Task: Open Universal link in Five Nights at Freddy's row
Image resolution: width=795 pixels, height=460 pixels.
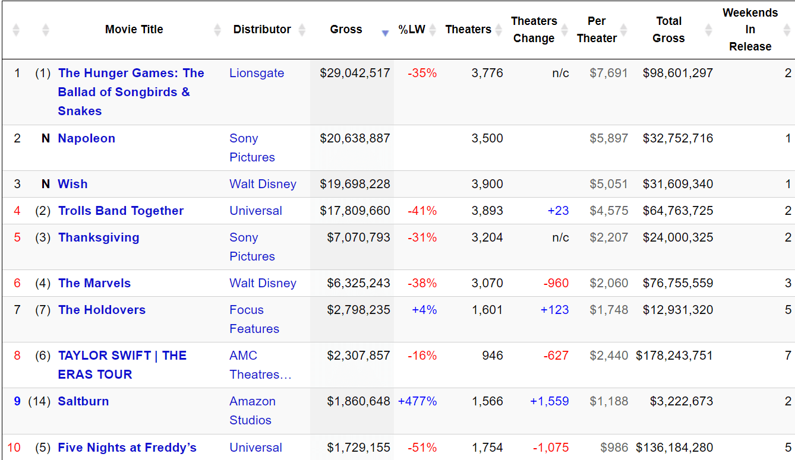Action: [255, 448]
